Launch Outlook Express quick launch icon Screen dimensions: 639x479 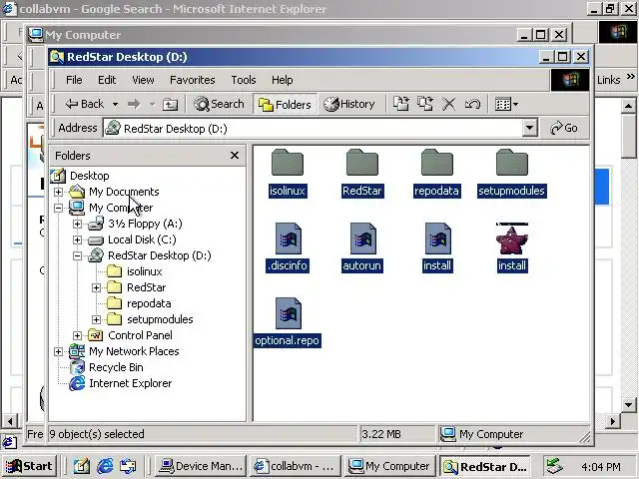pos(128,466)
